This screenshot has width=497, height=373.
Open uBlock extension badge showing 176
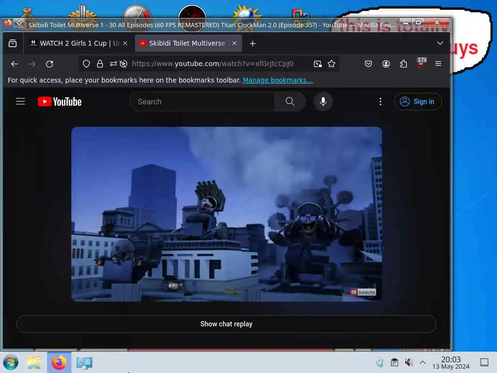421,63
